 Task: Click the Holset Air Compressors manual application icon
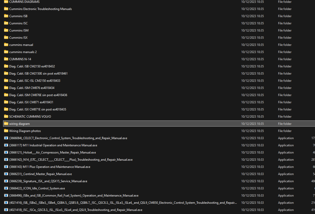(x=6, y=153)
